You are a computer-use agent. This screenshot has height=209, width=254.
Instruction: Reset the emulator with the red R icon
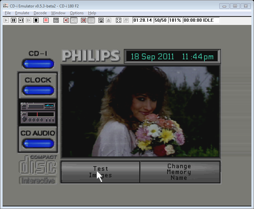[46, 20]
